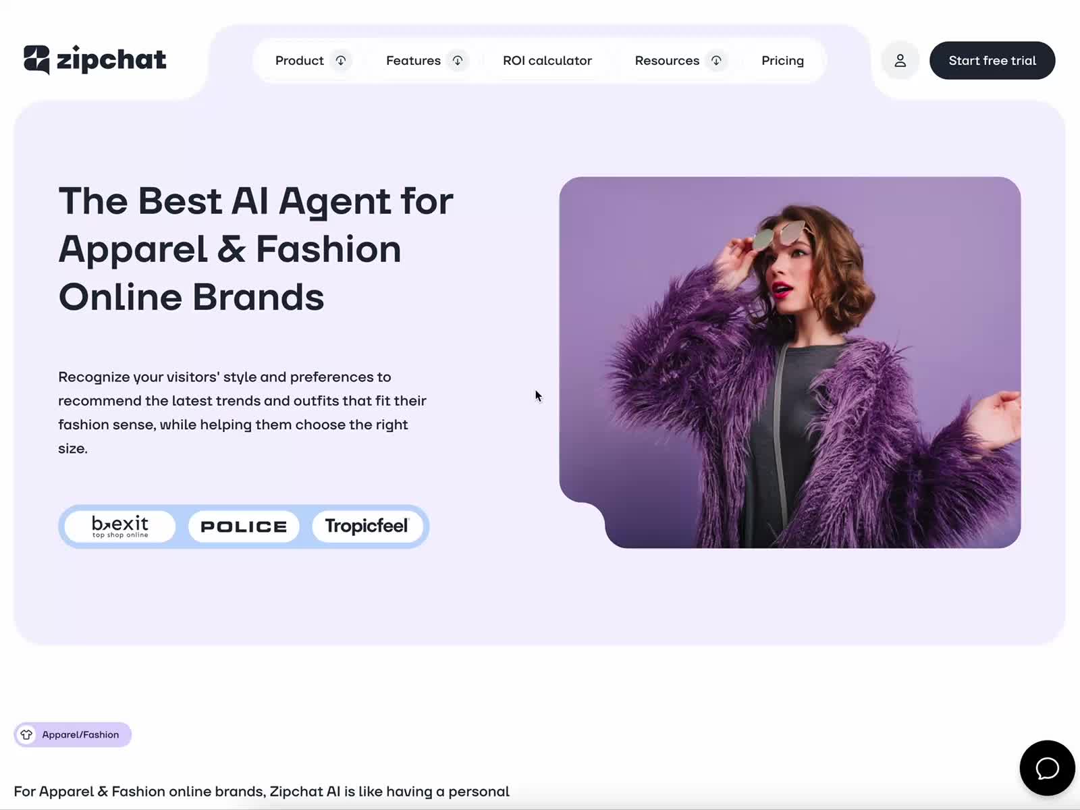Viewport: 1080px width, 810px height.
Task: Click the zipchat logo icon
Action: [36, 59]
